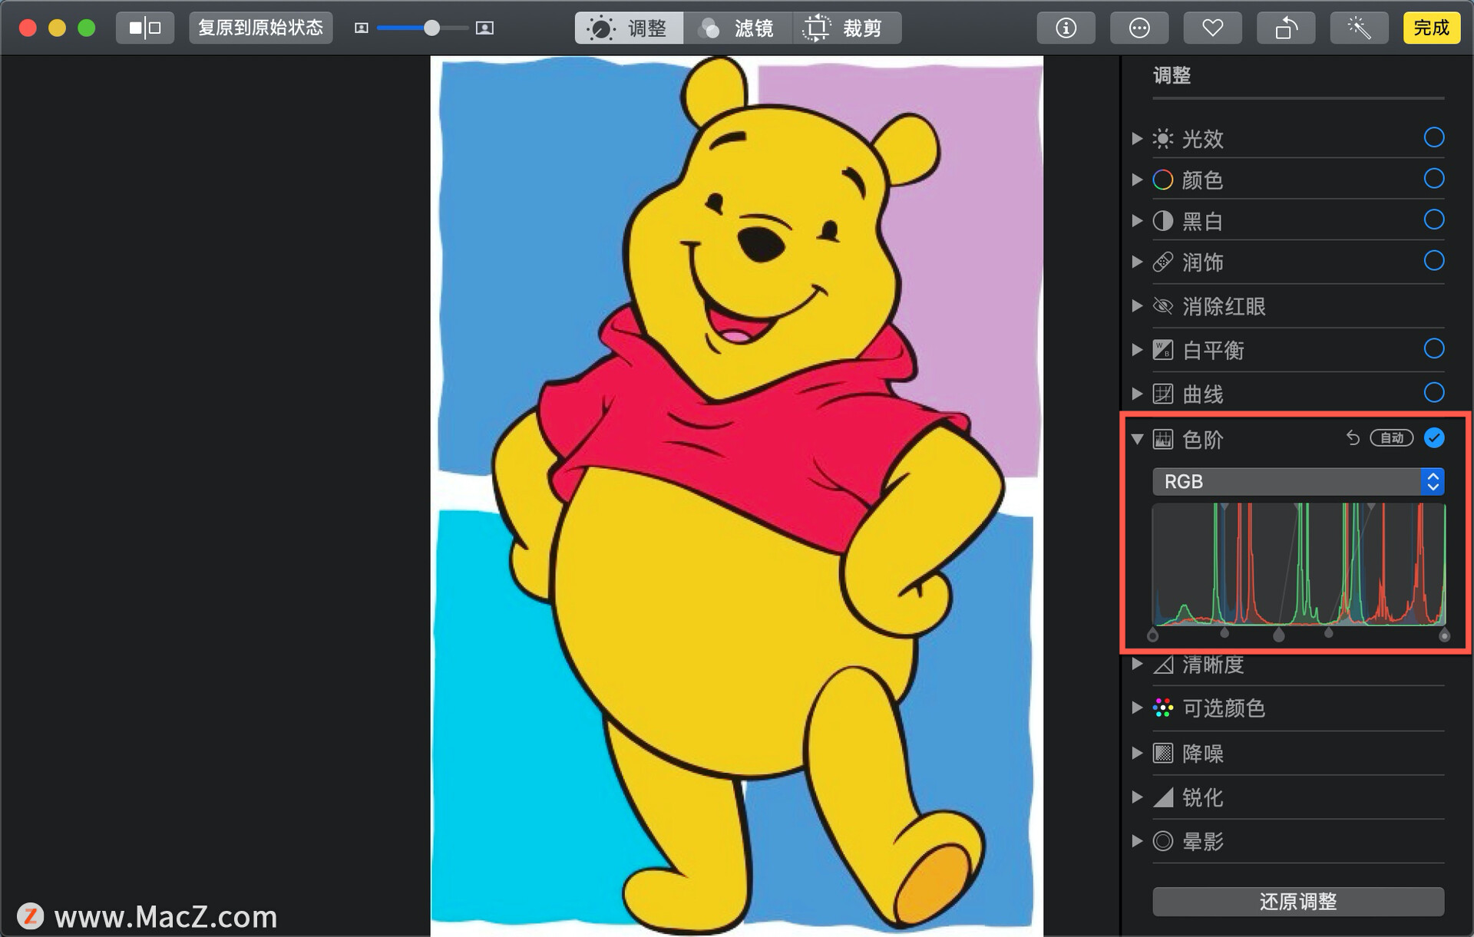Collapse the Levels section triangle

click(1137, 439)
